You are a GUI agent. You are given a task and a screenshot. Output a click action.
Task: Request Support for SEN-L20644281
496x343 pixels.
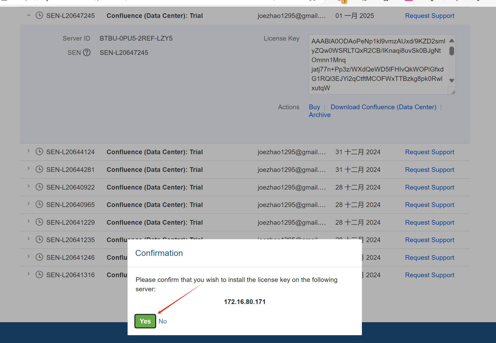pyautogui.click(x=430, y=170)
